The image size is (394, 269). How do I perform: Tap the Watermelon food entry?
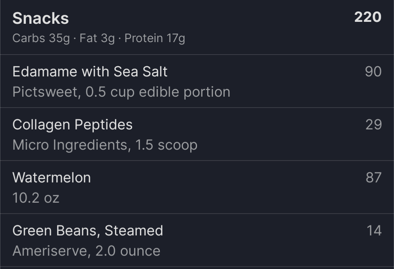click(x=197, y=187)
